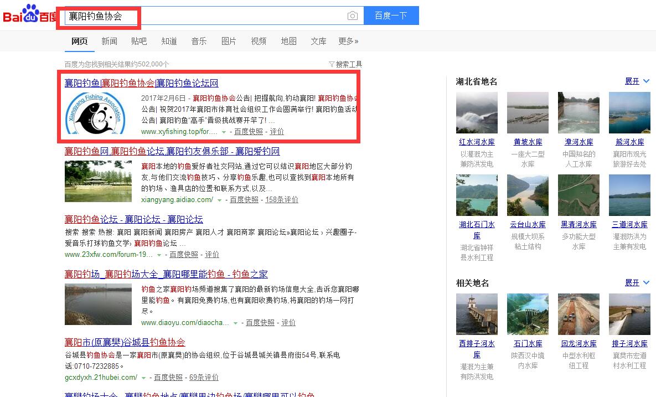The height and width of the screenshot is (397, 656).
Task: Expand the 相关地名 section with 展开
Action: (x=637, y=283)
